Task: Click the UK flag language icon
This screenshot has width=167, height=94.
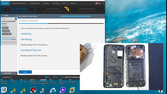Action: click(x=97, y=3)
